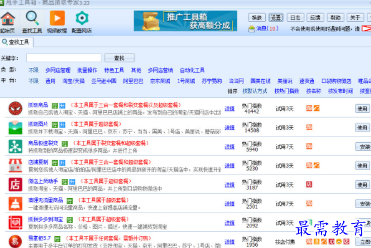Filter platform by 1号商城
Image resolution: width=371 pixels, height=248 pixels.
(x=186, y=81)
